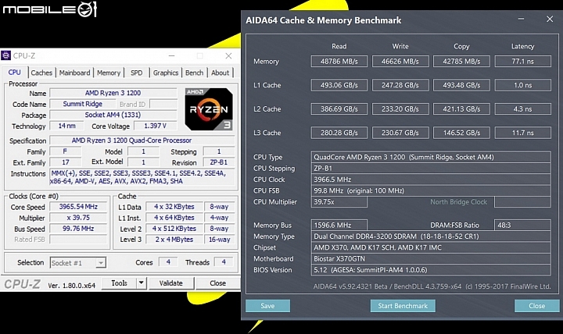This screenshot has height=334, width=563.
Task: Click Save in AIDA64 benchmark window
Action: (267, 306)
